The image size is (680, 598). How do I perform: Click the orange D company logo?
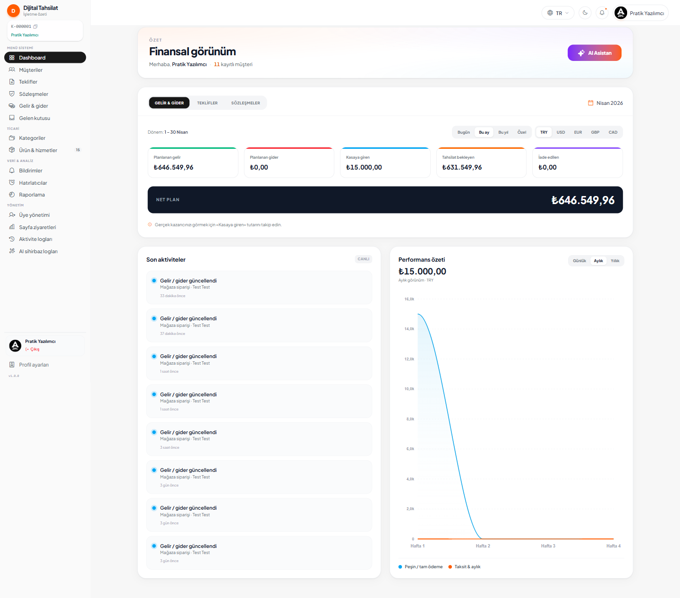pyautogui.click(x=13, y=11)
